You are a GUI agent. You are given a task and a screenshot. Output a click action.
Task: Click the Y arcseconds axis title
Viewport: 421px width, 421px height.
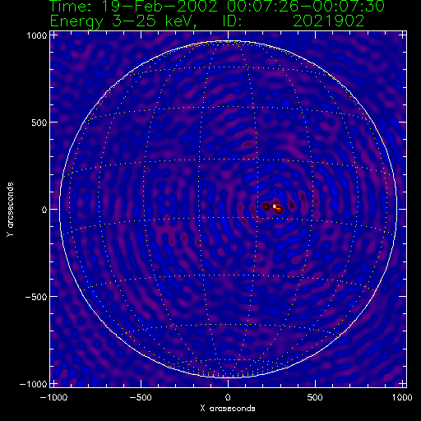[10, 210]
